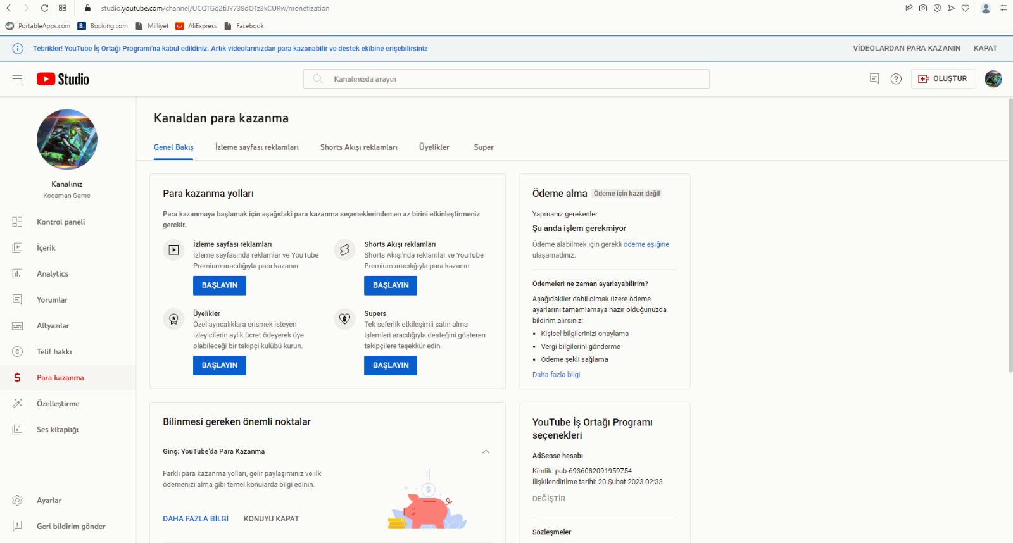
Task: Collapse the Giriş: YouTube'da Para Kazanma section
Action: 486,452
